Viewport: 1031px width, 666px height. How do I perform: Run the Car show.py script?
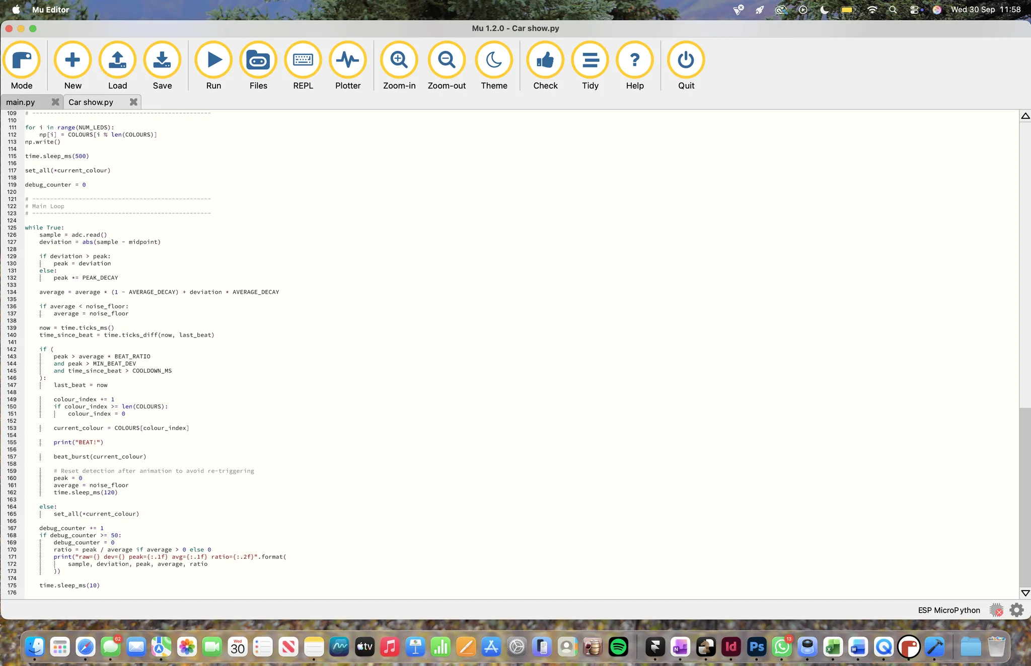click(213, 65)
